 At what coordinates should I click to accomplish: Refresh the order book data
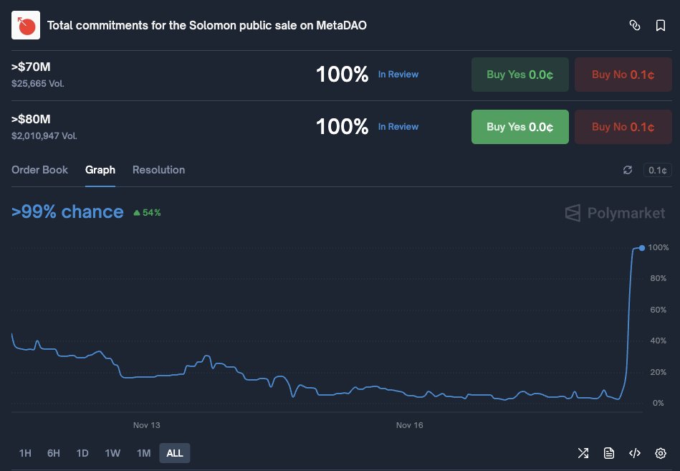coord(628,170)
